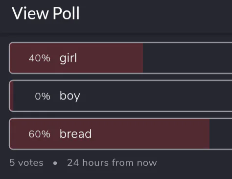Image resolution: width=232 pixels, height=179 pixels.
Task: Click unfilled dark area of girl bar
Action: (187, 58)
